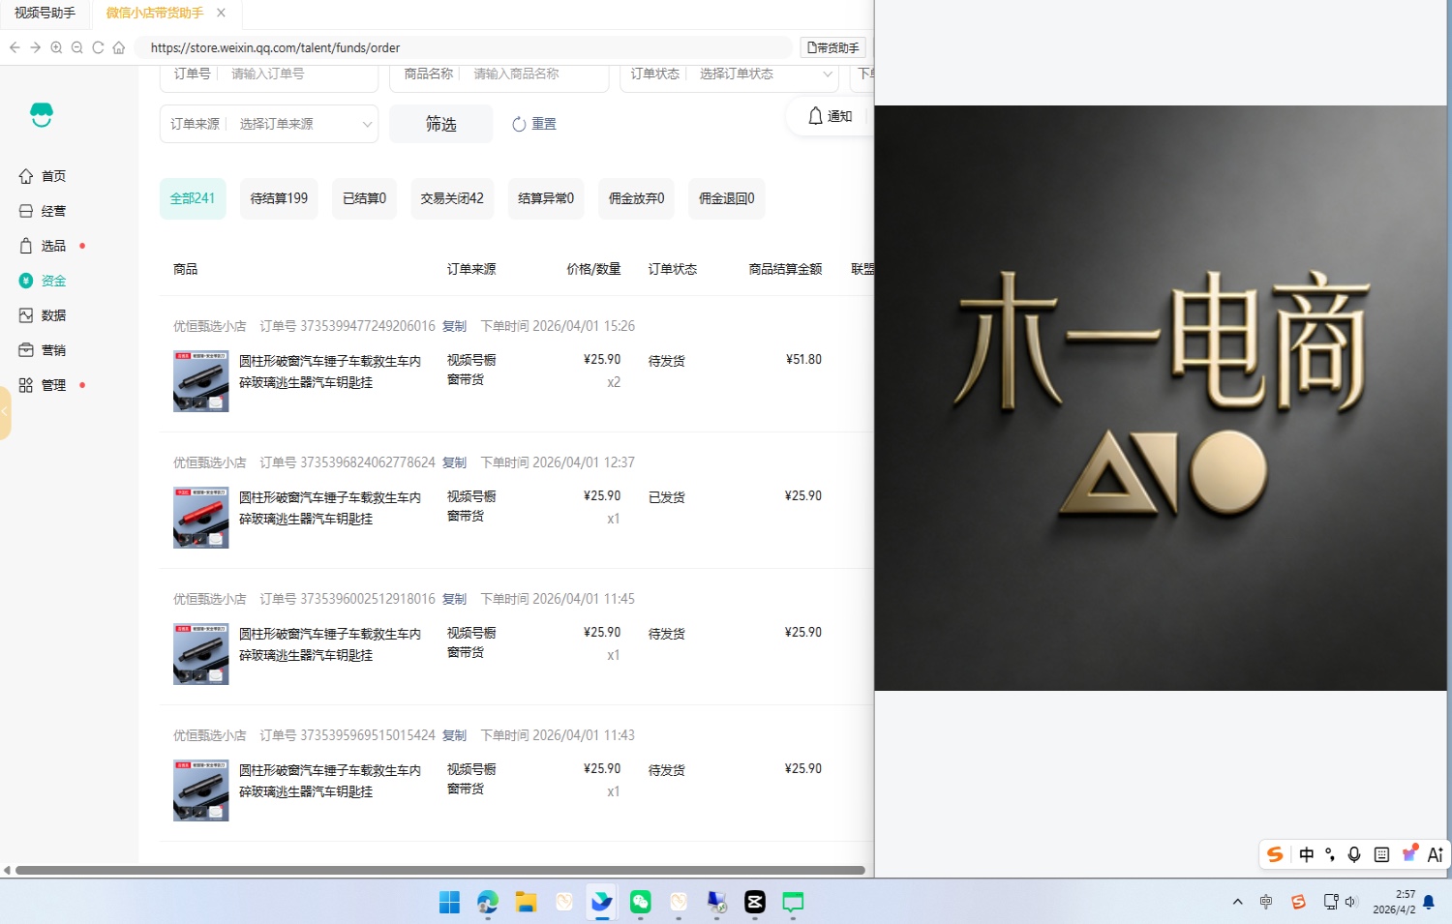1452x924 pixels.
Task: Reload the page with the refresh icon
Action: pos(98,46)
